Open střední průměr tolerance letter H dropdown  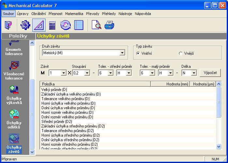pyautogui.click(x=129, y=73)
